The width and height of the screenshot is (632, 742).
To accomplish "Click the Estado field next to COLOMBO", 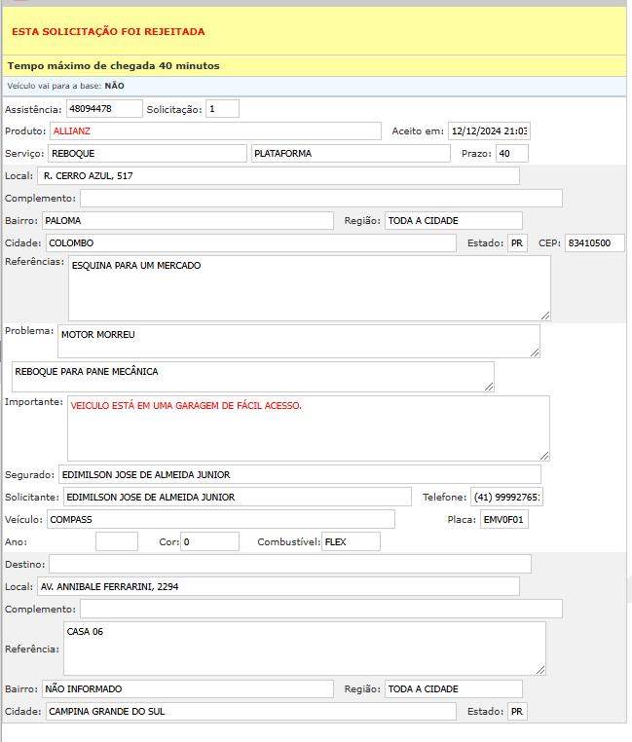I will [x=517, y=243].
